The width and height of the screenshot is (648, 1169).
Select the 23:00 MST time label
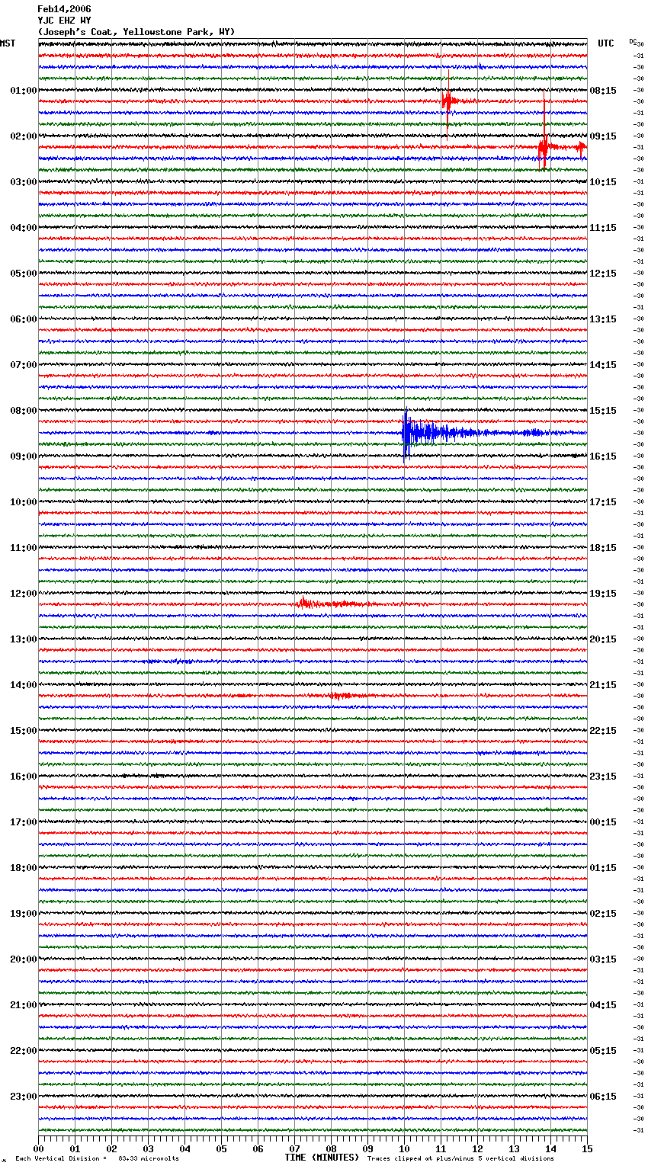(x=24, y=1097)
